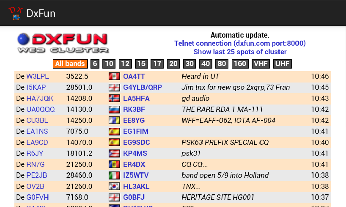Filter spots by the 80 band
Image resolution: width=346 pixels, height=207 pixels.
(x=222, y=64)
